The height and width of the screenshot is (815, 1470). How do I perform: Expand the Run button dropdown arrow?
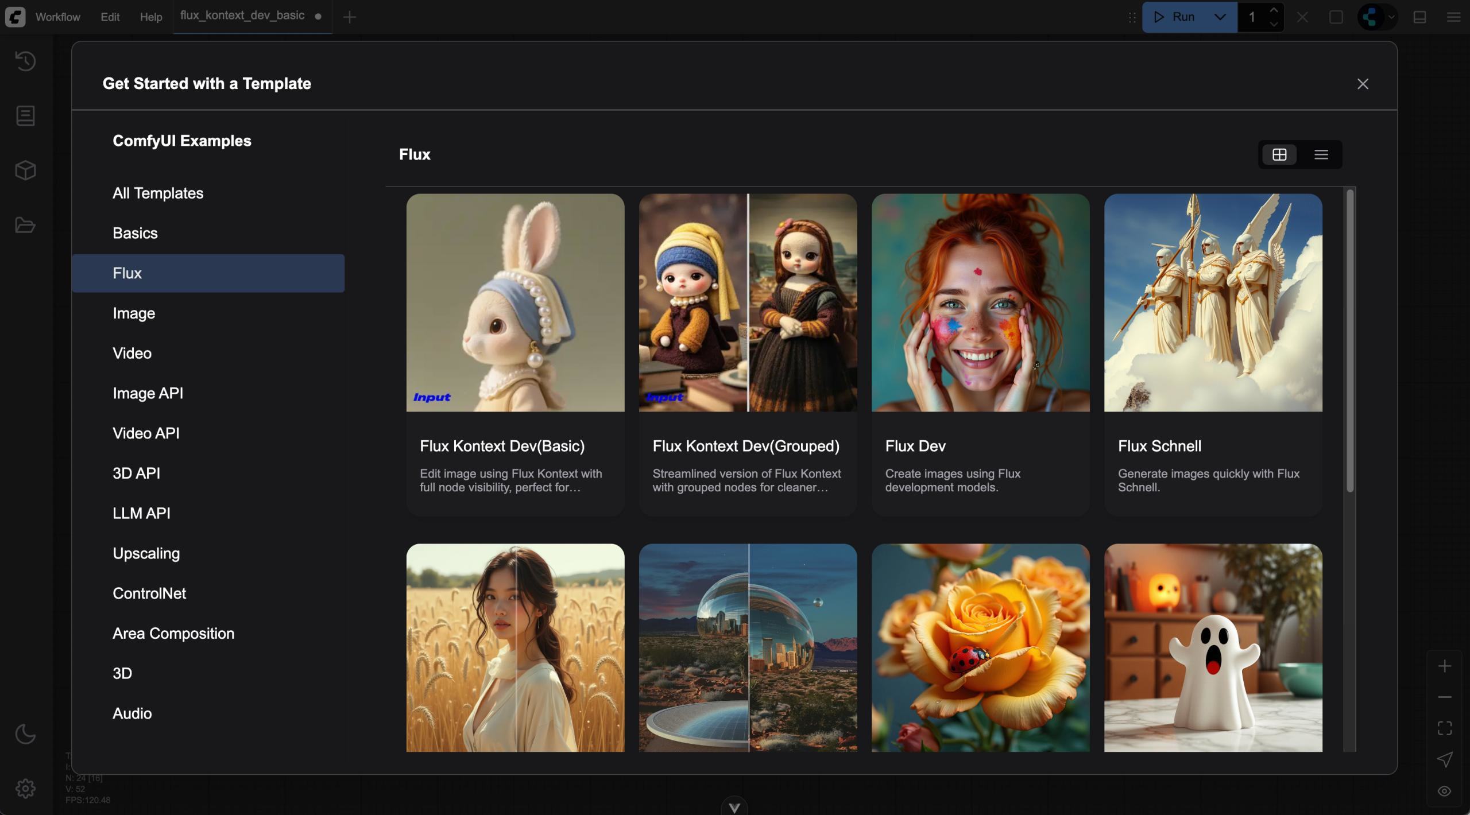pos(1220,17)
